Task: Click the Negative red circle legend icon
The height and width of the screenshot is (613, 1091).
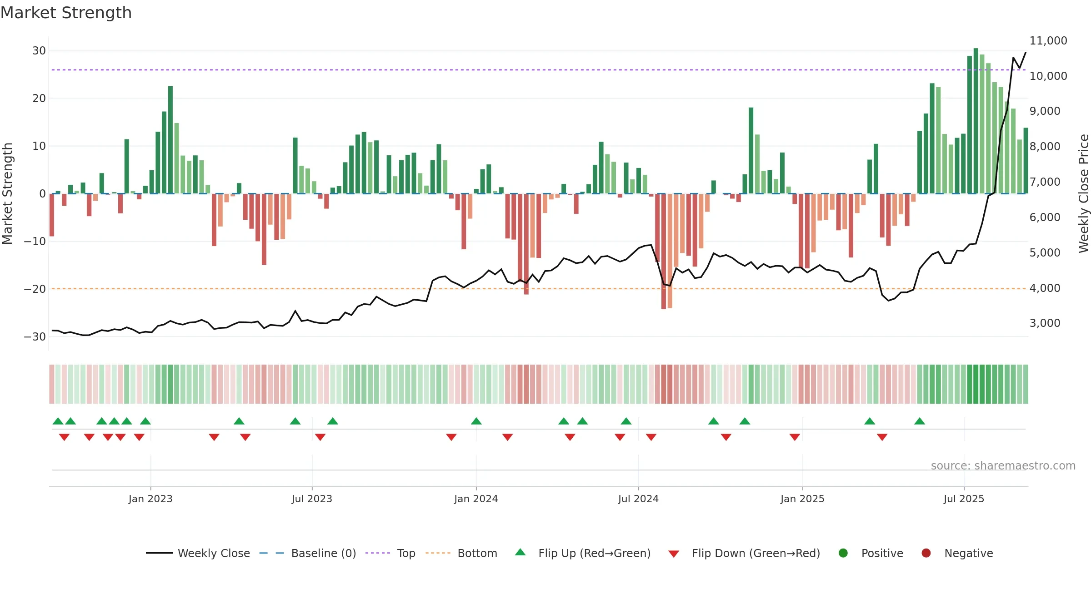Action: [926, 553]
